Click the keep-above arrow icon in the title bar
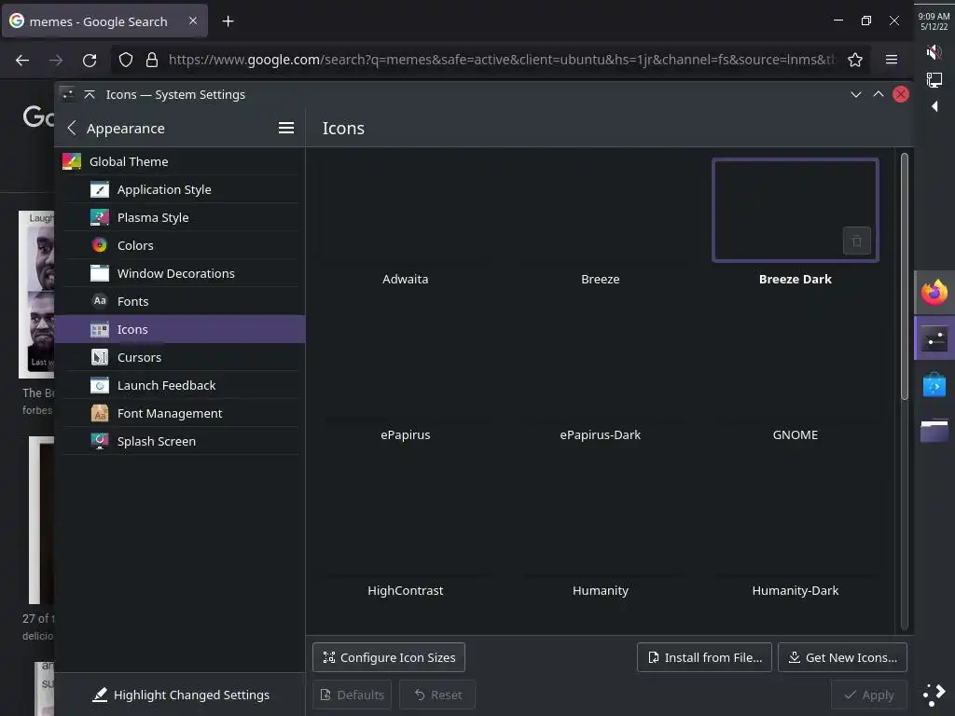This screenshot has width=955, height=716. tap(90, 94)
